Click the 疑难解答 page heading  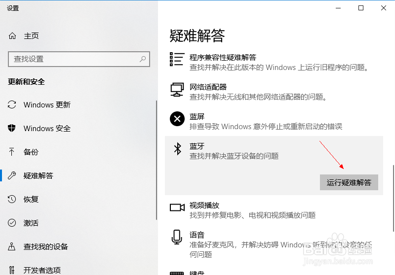click(x=197, y=35)
